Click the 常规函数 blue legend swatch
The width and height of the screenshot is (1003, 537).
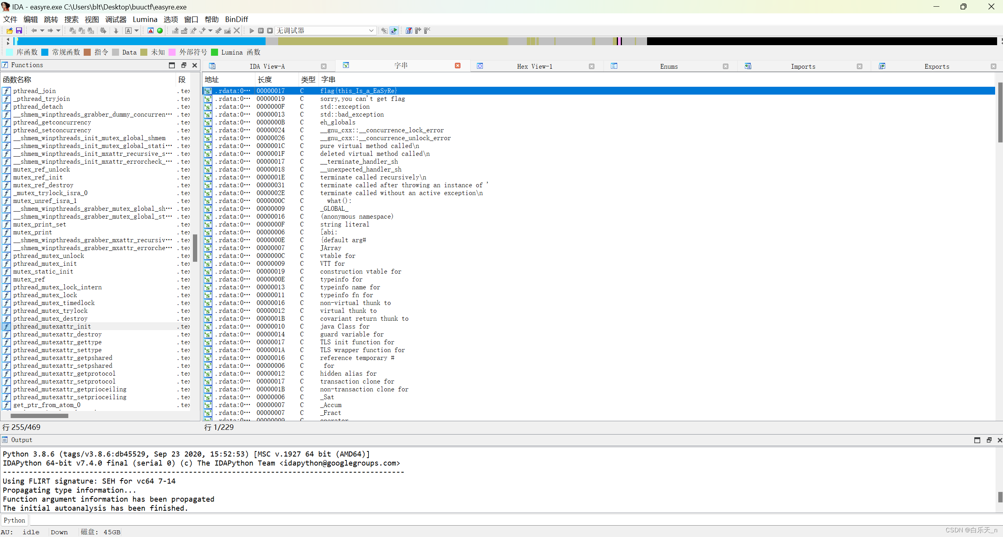(x=45, y=52)
